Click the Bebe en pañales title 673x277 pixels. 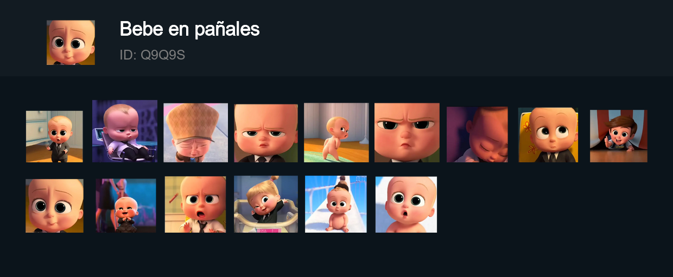189,29
